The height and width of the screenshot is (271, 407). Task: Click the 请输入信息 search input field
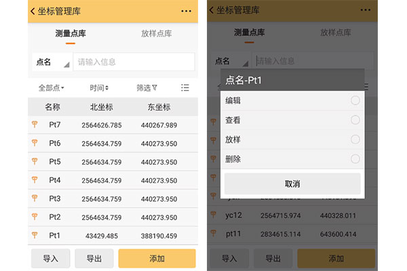(133, 62)
